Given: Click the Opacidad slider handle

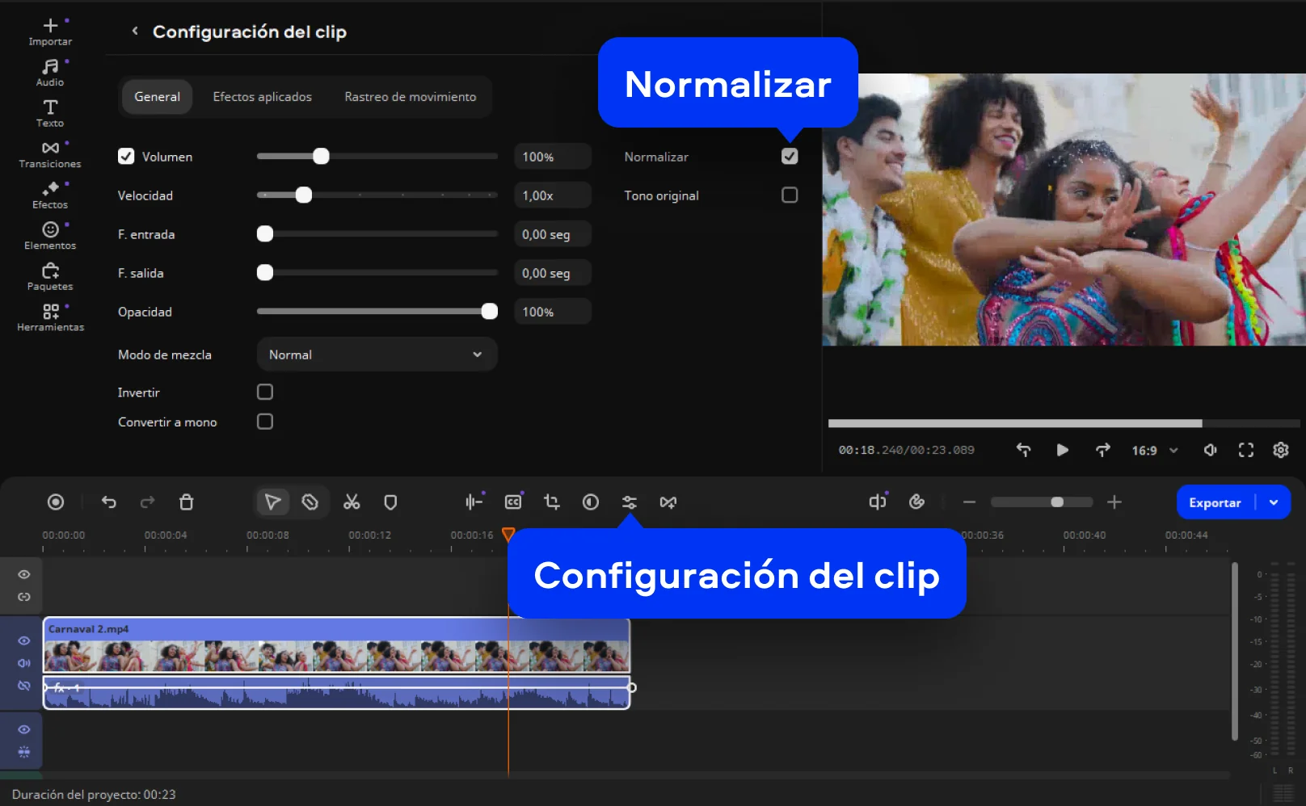Looking at the screenshot, I should [x=489, y=312].
